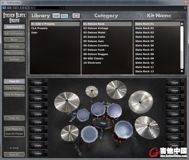Click the kick drum in the kit view

point(103,124)
